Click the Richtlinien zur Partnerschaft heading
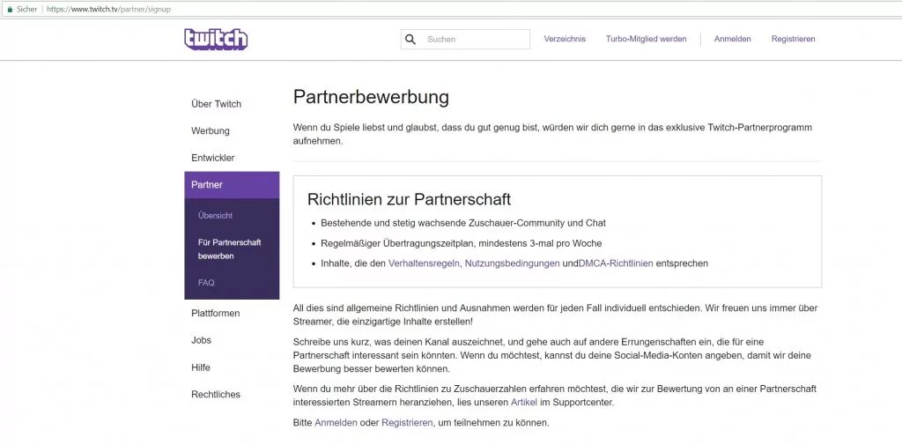The height and width of the screenshot is (445, 902). [x=409, y=200]
